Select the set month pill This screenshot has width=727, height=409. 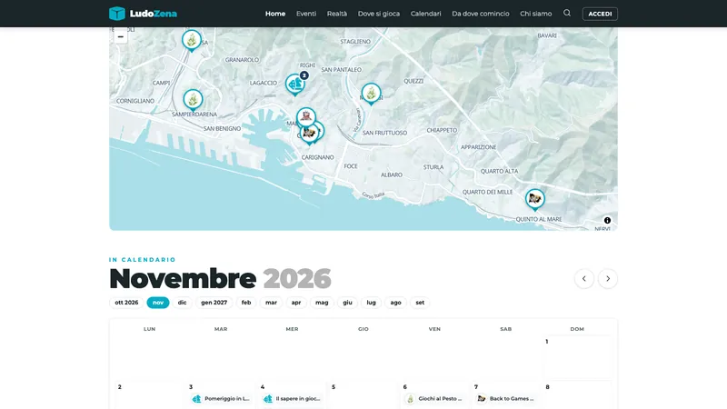420,303
